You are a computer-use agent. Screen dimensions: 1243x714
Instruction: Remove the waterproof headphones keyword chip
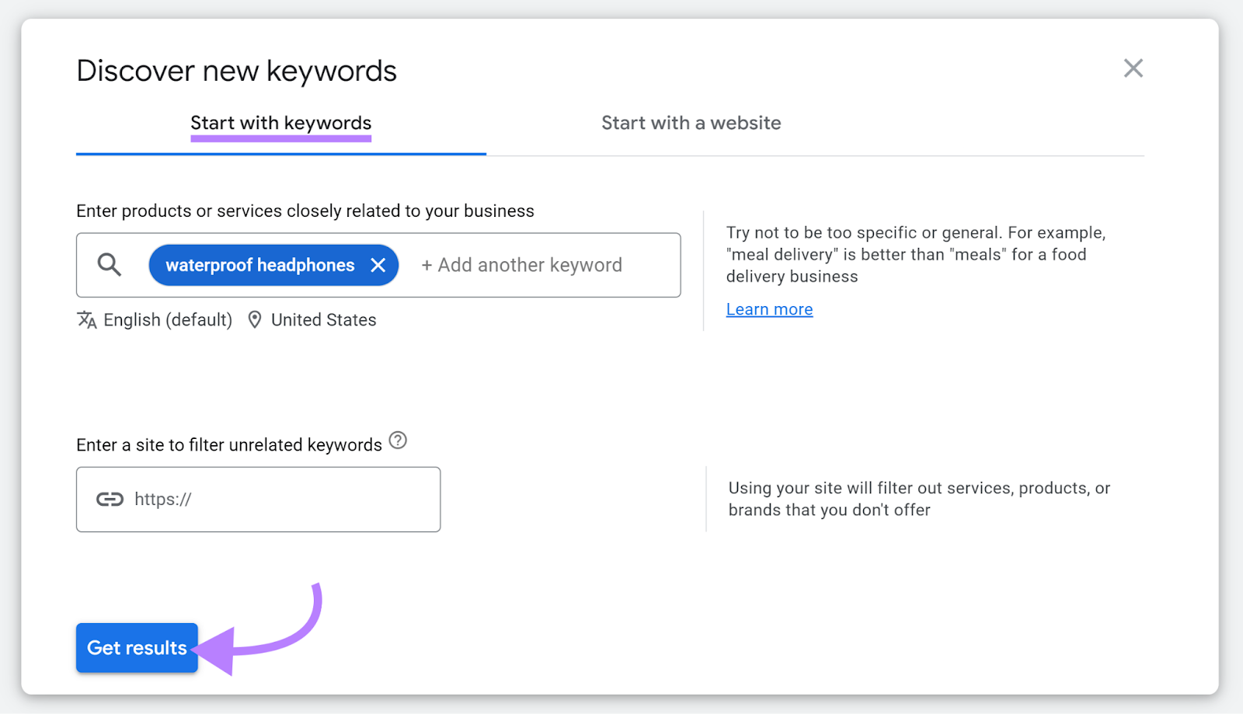point(378,265)
